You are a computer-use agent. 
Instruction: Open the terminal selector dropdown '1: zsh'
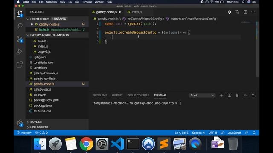click(202, 95)
